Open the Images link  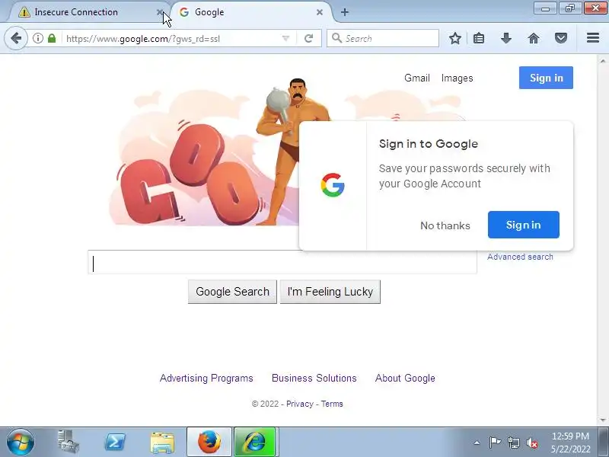458,78
